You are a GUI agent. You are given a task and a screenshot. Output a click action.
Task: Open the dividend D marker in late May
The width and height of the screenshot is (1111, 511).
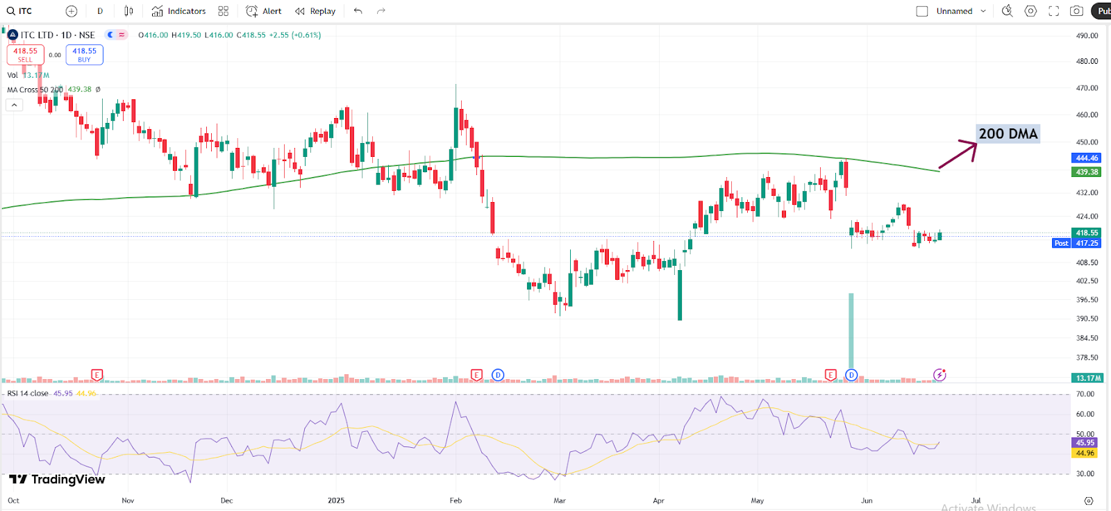[x=851, y=375]
